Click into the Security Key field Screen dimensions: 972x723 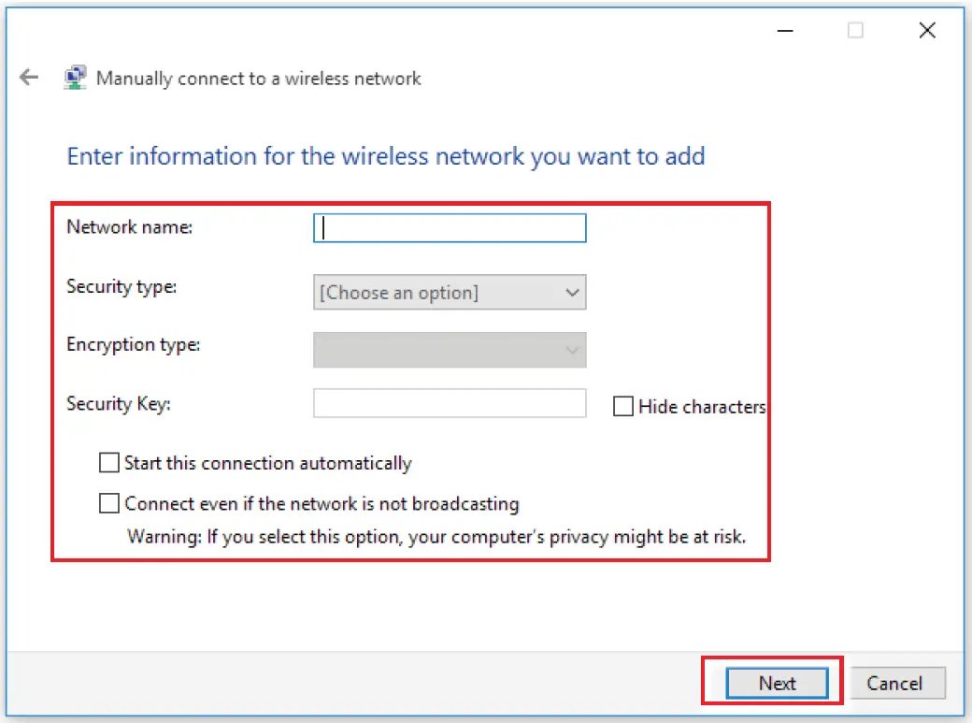(x=450, y=403)
